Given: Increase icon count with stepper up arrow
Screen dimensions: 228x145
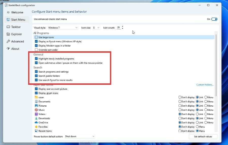Looking at the screenshot, I should tap(123, 27).
